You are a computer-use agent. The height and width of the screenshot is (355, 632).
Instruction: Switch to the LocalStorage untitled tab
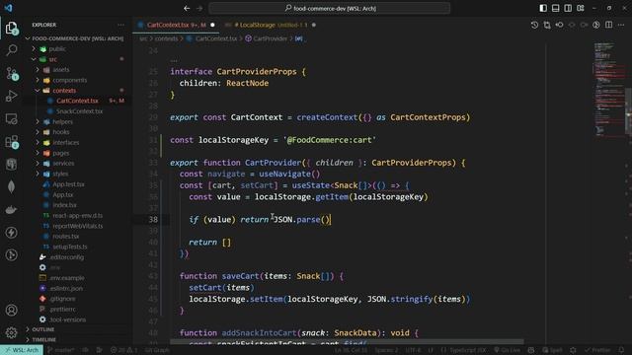(x=271, y=25)
